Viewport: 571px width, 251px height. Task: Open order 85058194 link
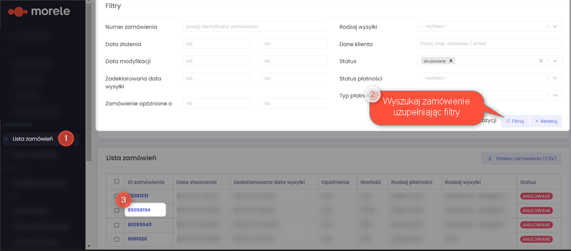tap(139, 210)
